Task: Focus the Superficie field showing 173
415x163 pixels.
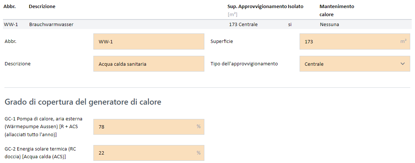Action: [x=354, y=41]
